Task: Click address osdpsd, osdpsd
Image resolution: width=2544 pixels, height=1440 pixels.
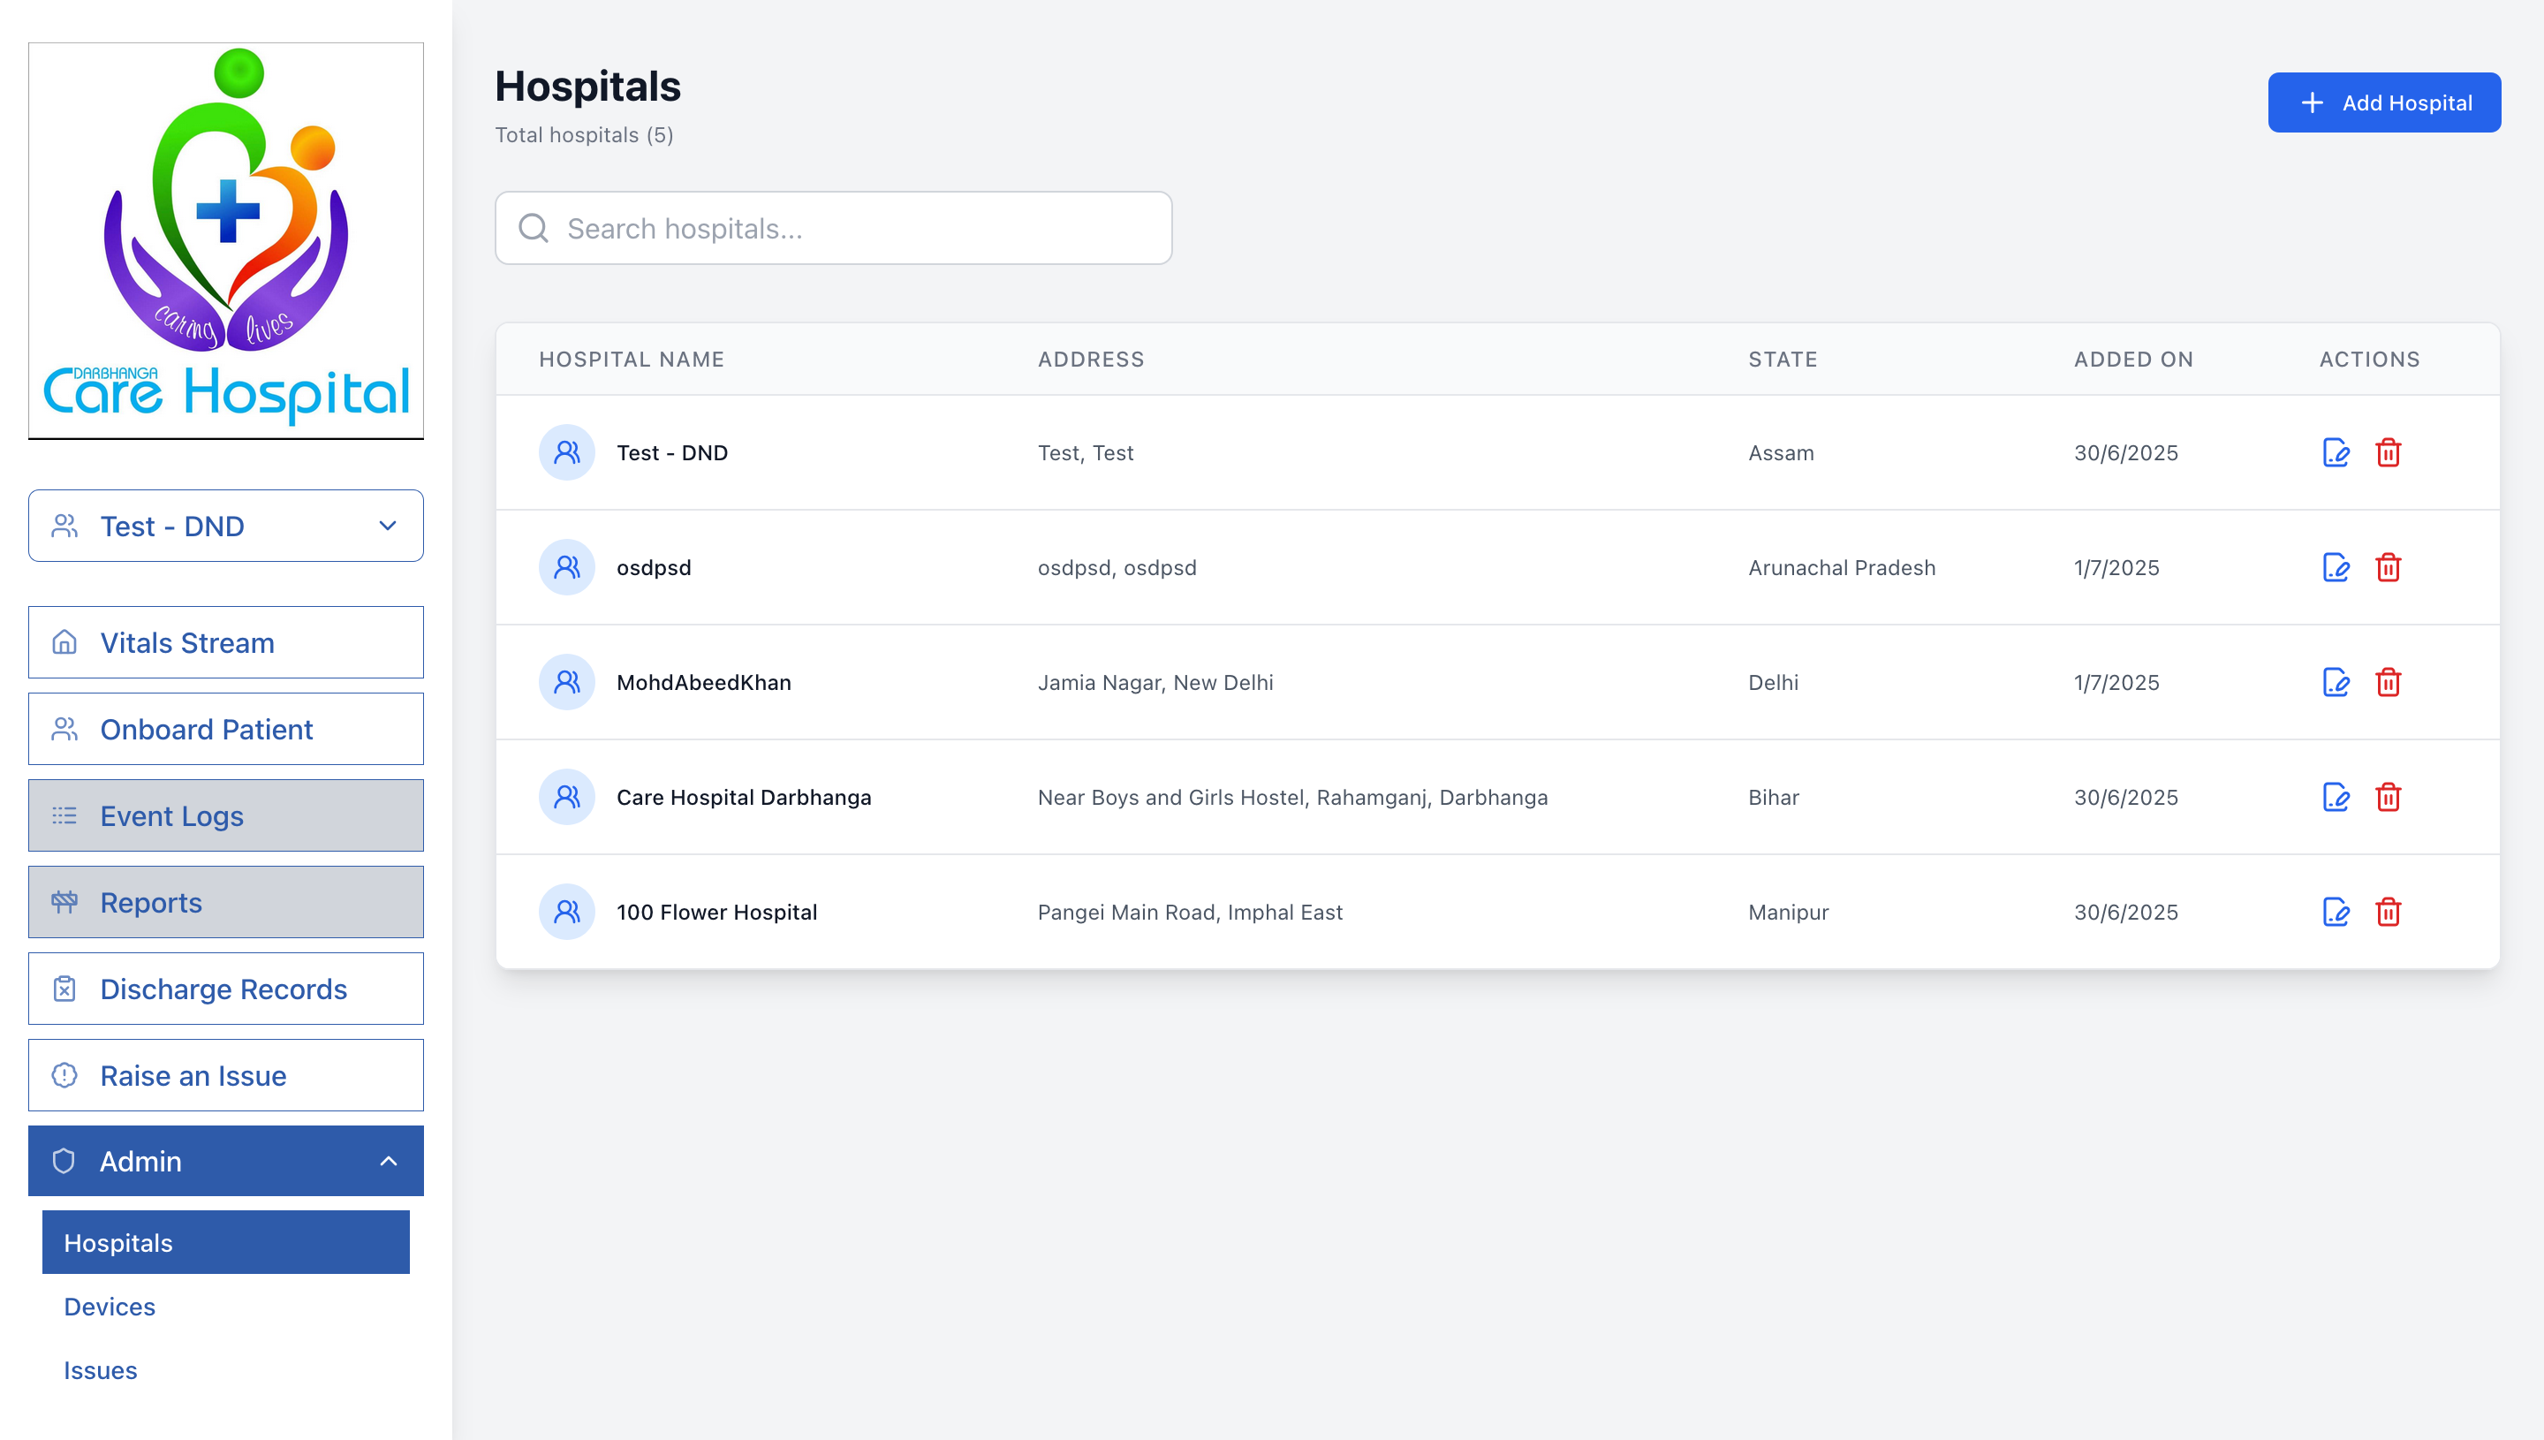Action: [1117, 568]
